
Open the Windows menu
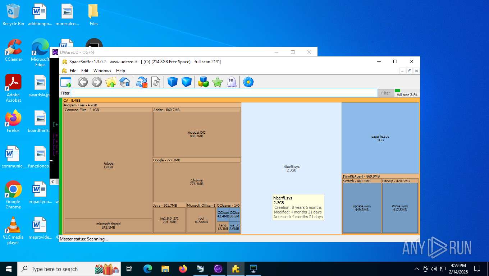[x=102, y=71]
